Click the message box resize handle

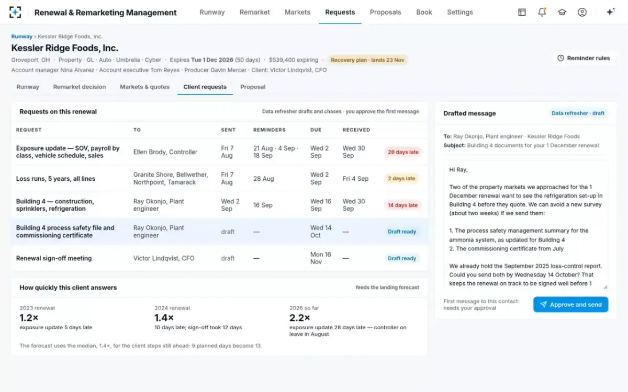605,287
